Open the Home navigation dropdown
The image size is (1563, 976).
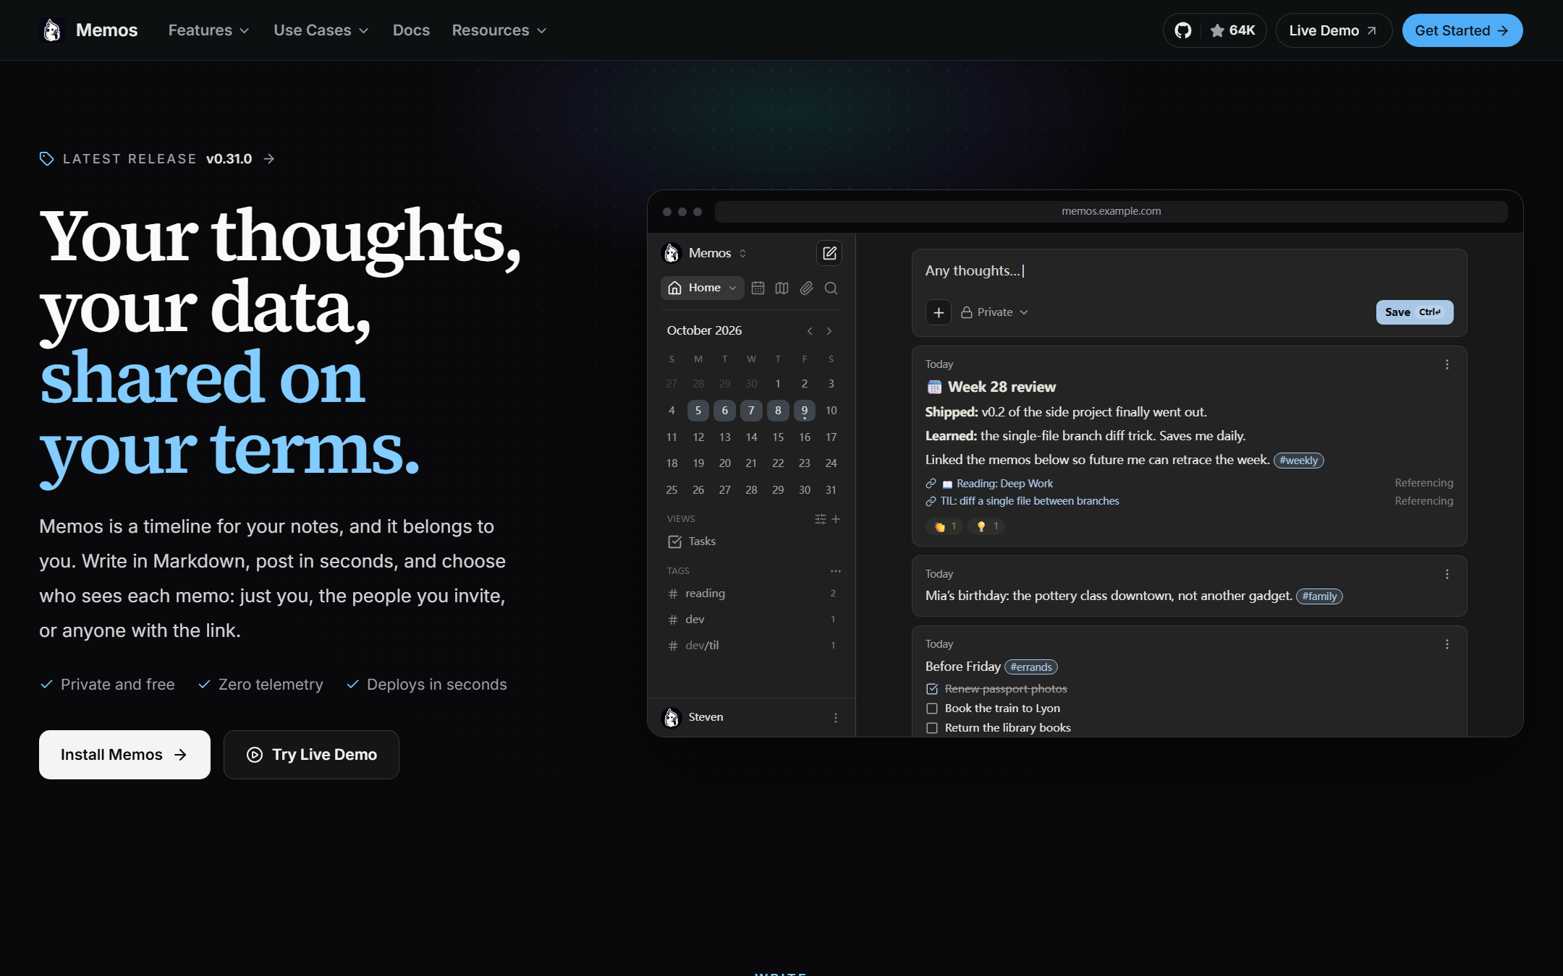click(x=702, y=288)
